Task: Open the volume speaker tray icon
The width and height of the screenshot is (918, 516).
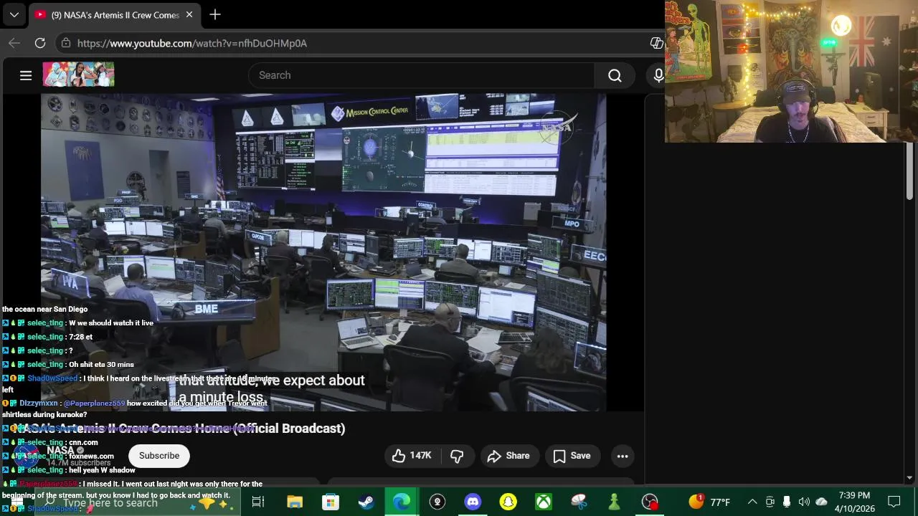Action: [804, 502]
